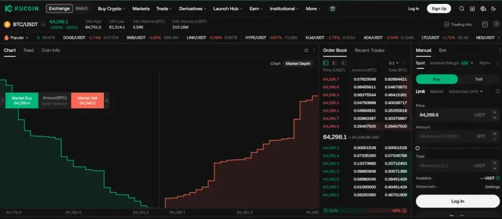This screenshot has width=502, height=219.
Task: Show only buy orders in order book
Action: tap(344, 63)
